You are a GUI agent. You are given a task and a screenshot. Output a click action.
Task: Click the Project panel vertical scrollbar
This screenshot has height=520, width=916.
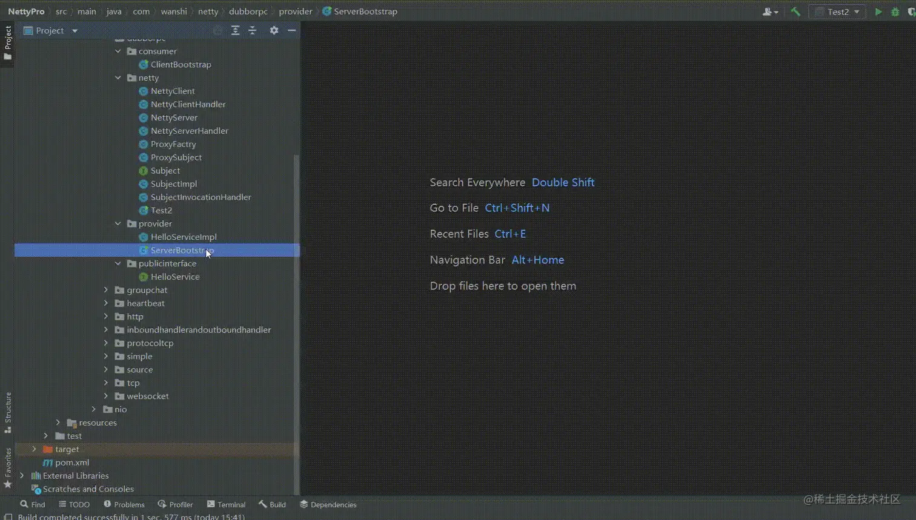click(x=296, y=324)
